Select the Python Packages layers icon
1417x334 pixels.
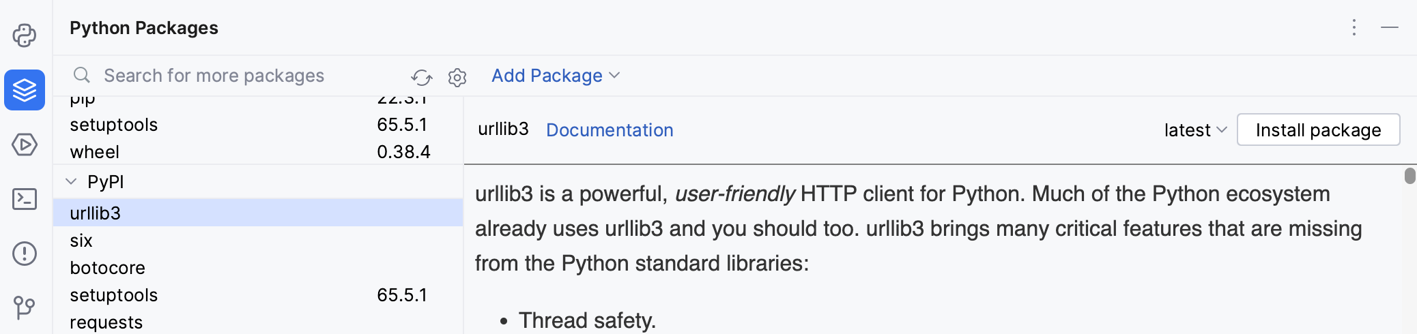click(25, 90)
